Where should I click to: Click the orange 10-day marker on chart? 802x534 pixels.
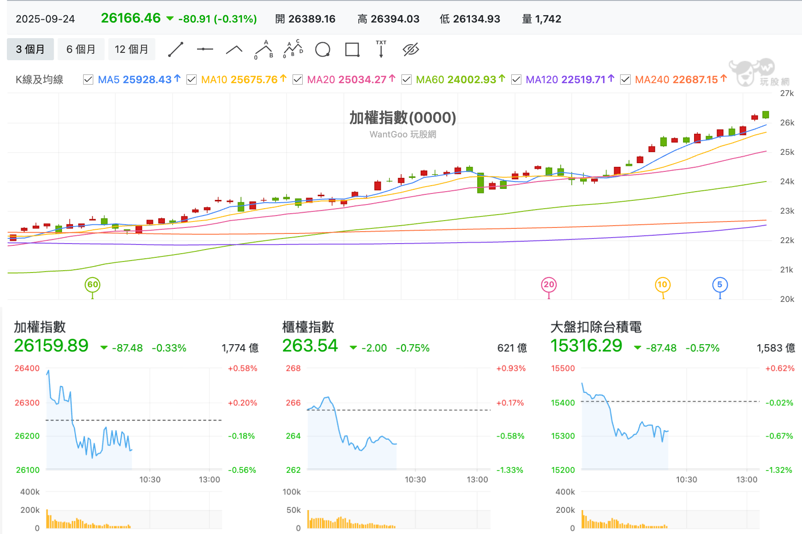tap(662, 285)
